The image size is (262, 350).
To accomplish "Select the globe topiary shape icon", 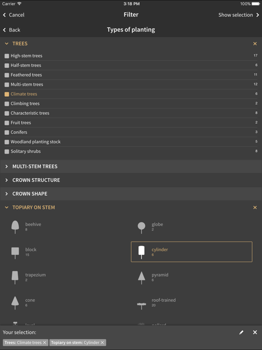I will click(141, 227).
